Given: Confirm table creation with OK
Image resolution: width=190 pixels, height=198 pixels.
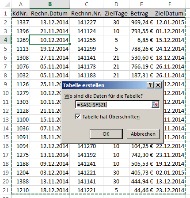Looking at the screenshot, I should [106, 134].
